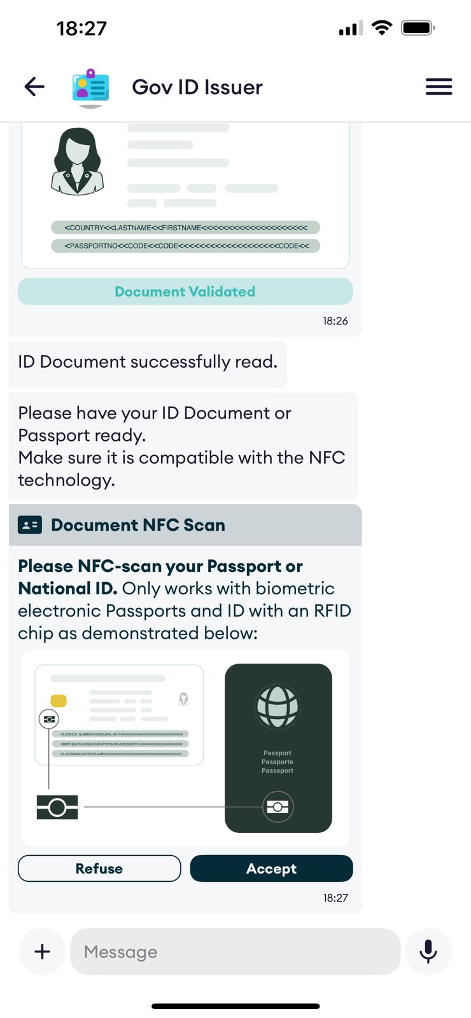Tap the plus attachment icon
Screen dimensions: 471x1018
coord(42,951)
